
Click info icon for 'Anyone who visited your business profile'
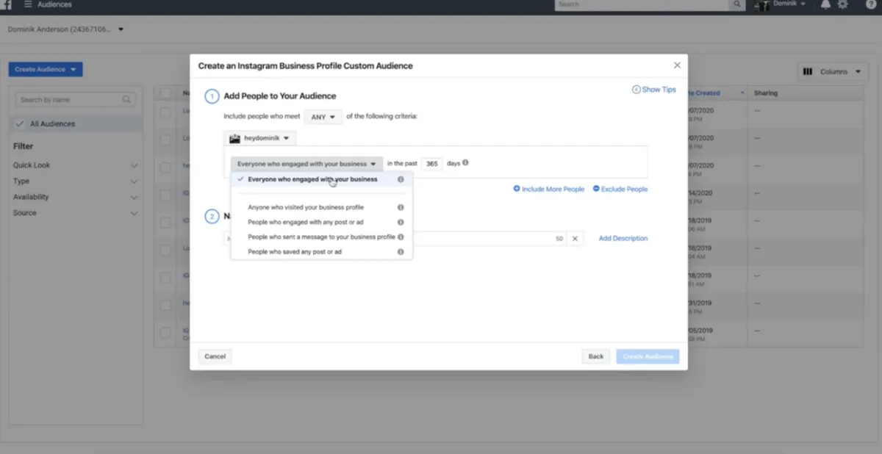click(401, 207)
